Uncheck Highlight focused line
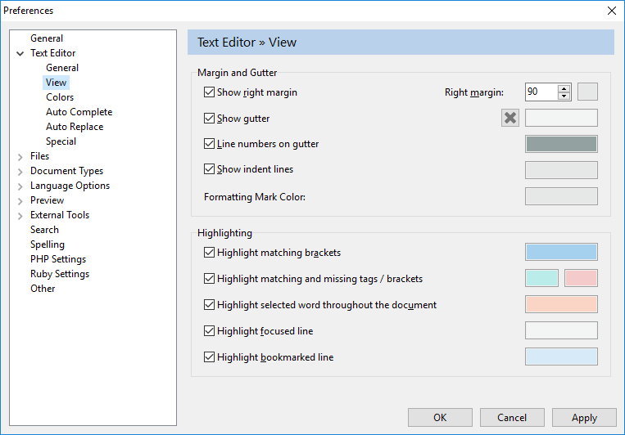 point(209,331)
